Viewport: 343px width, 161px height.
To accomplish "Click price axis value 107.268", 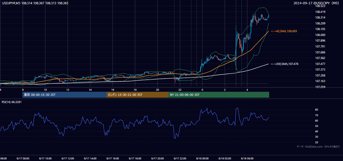I will click(x=320, y=75).
